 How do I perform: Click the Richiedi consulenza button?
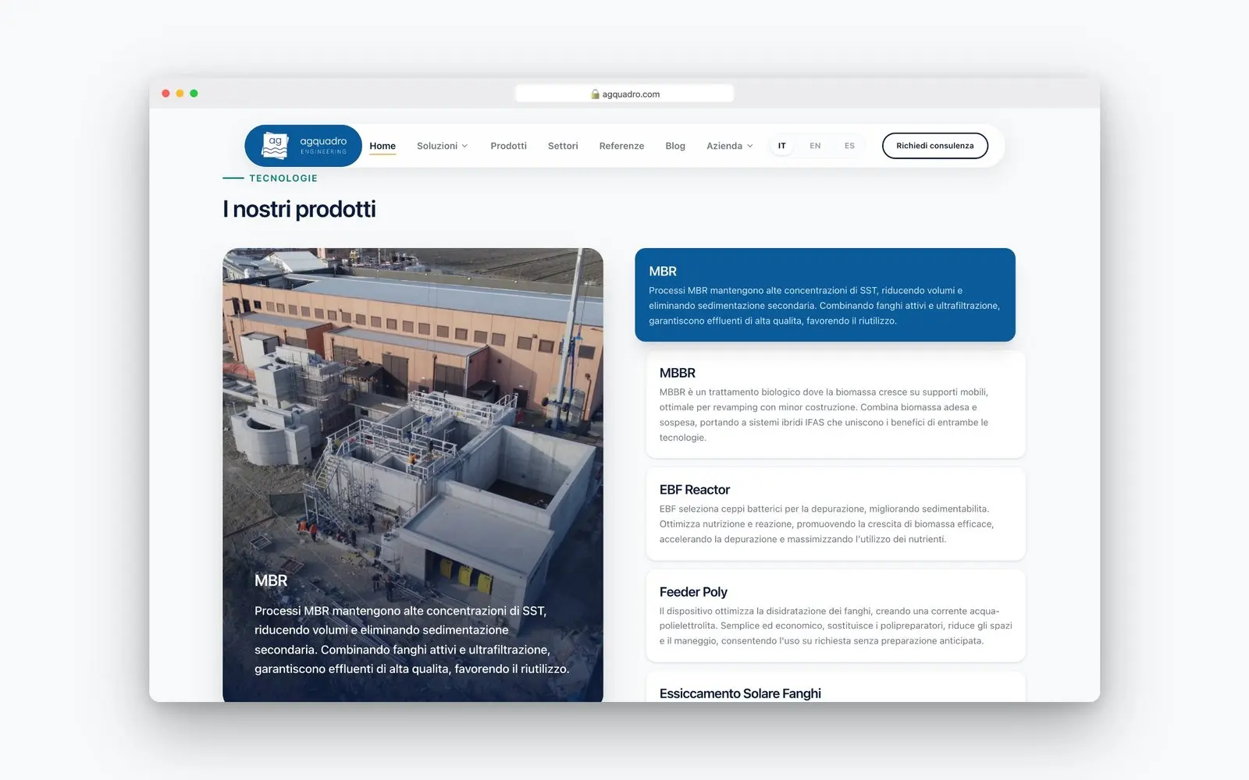[934, 146]
